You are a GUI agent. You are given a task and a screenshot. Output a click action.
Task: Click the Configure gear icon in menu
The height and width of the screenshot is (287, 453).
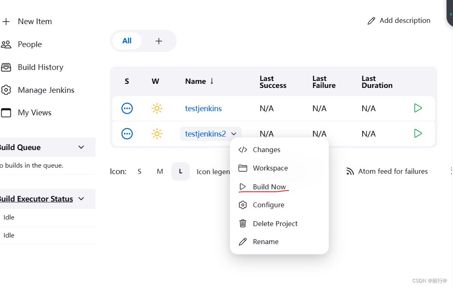pyautogui.click(x=243, y=205)
